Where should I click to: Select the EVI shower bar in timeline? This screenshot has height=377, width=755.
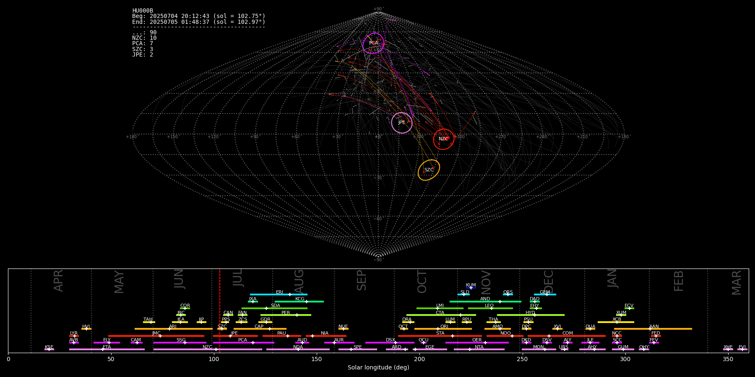pyautogui.click(x=742, y=349)
